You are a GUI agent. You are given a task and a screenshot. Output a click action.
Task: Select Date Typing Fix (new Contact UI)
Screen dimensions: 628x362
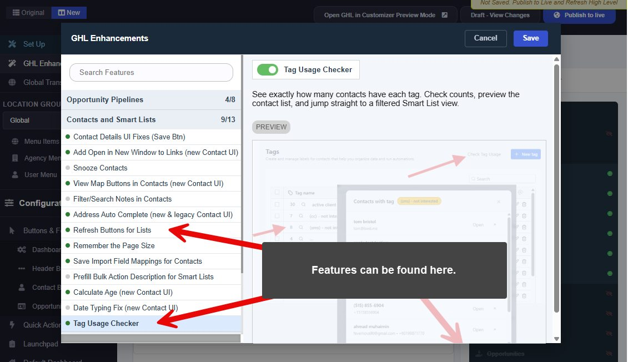(x=151, y=308)
